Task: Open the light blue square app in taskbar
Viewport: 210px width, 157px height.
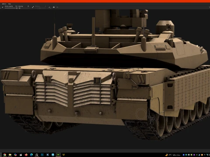Action: [53, 155]
